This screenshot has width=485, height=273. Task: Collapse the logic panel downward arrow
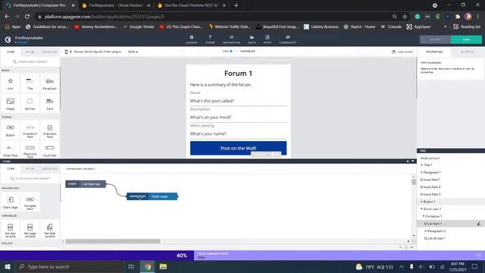pos(412,162)
